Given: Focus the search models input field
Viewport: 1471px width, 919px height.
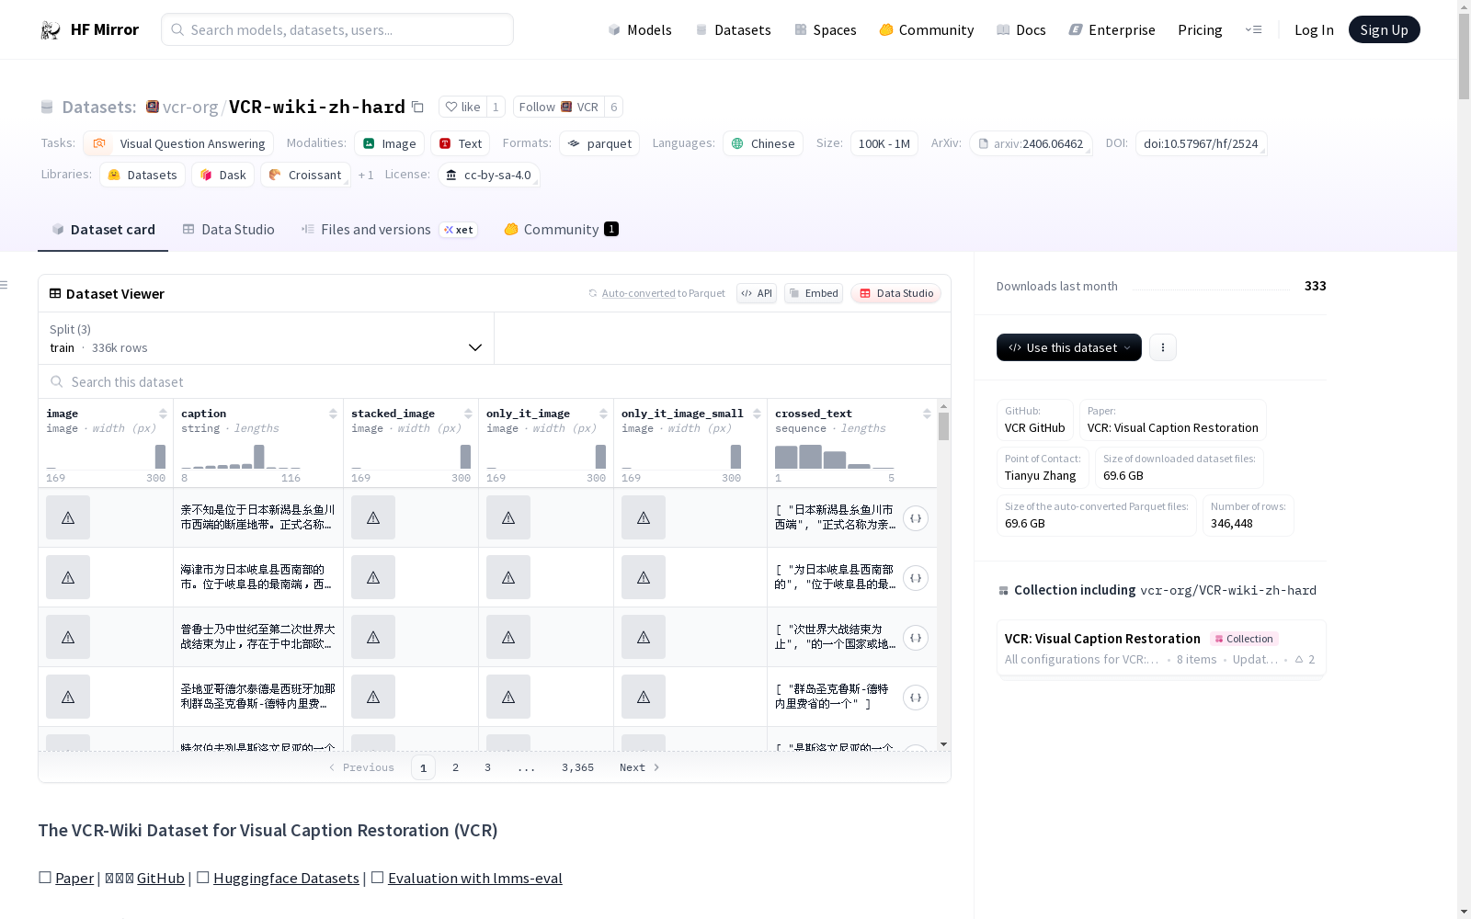Looking at the screenshot, I should click(337, 29).
